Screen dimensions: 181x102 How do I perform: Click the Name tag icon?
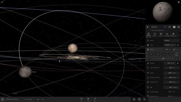148,41
